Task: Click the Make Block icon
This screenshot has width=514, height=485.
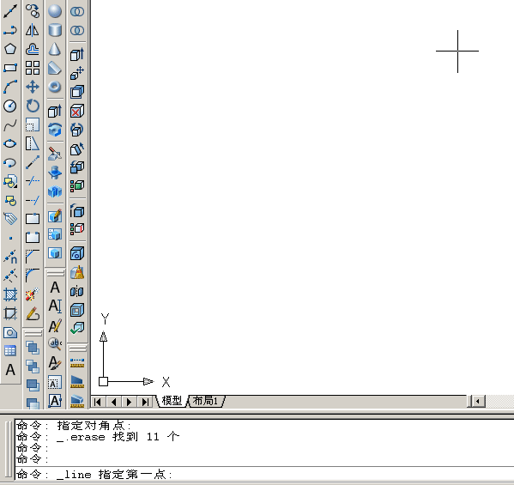Action: click(x=10, y=200)
